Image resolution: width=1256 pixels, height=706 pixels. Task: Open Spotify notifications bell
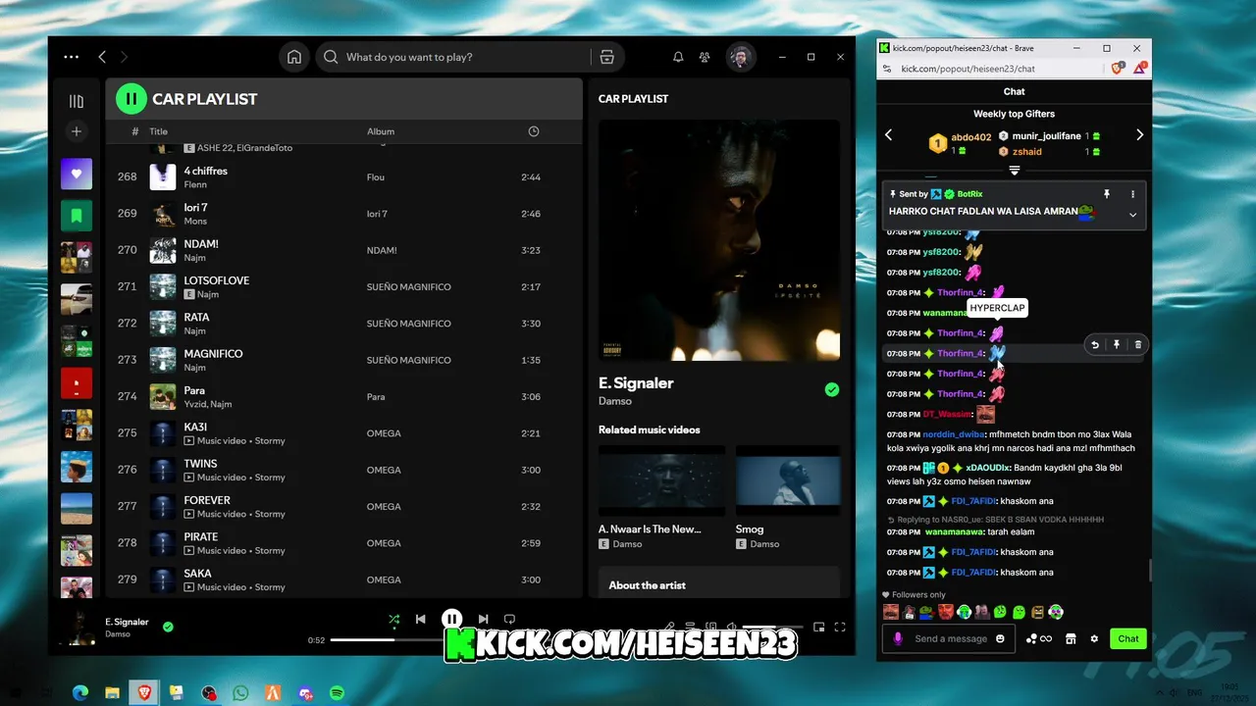pyautogui.click(x=678, y=57)
